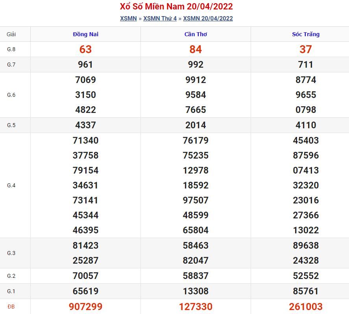Select Cần Thơ G.8 result 84

[x=196, y=50]
